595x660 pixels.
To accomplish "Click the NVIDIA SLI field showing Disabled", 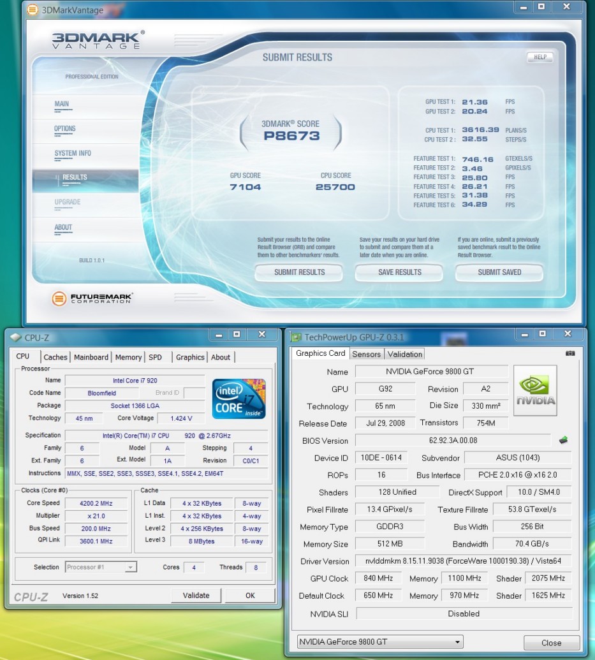I will (x=464, y=613).
